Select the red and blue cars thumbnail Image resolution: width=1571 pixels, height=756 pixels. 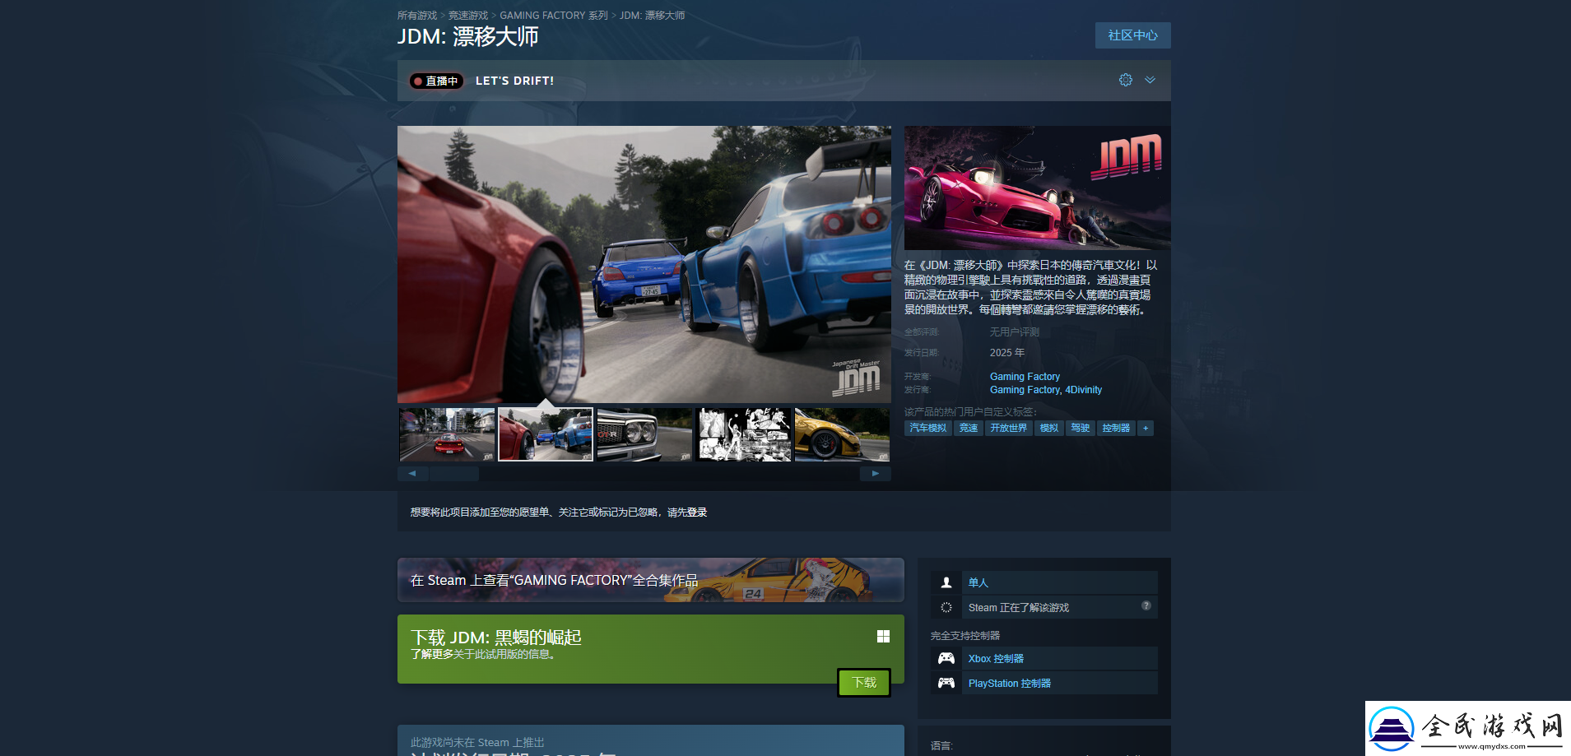(546, 434)
